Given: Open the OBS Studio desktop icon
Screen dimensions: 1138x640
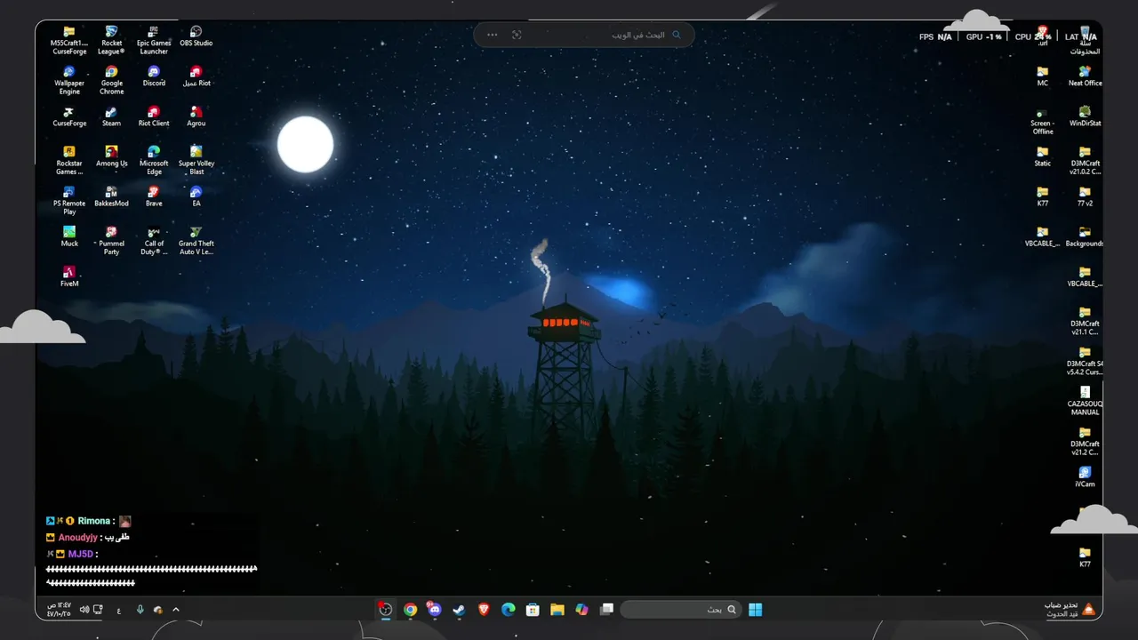Looking at the screenshot, I should (x=196, y=36).
